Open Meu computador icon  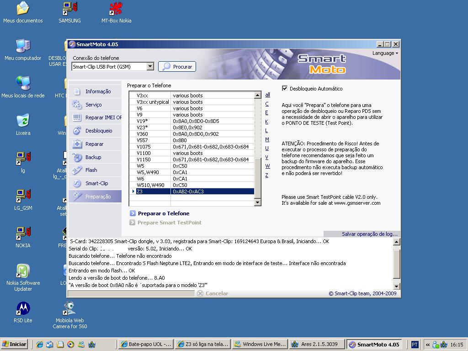pos(23,50)
